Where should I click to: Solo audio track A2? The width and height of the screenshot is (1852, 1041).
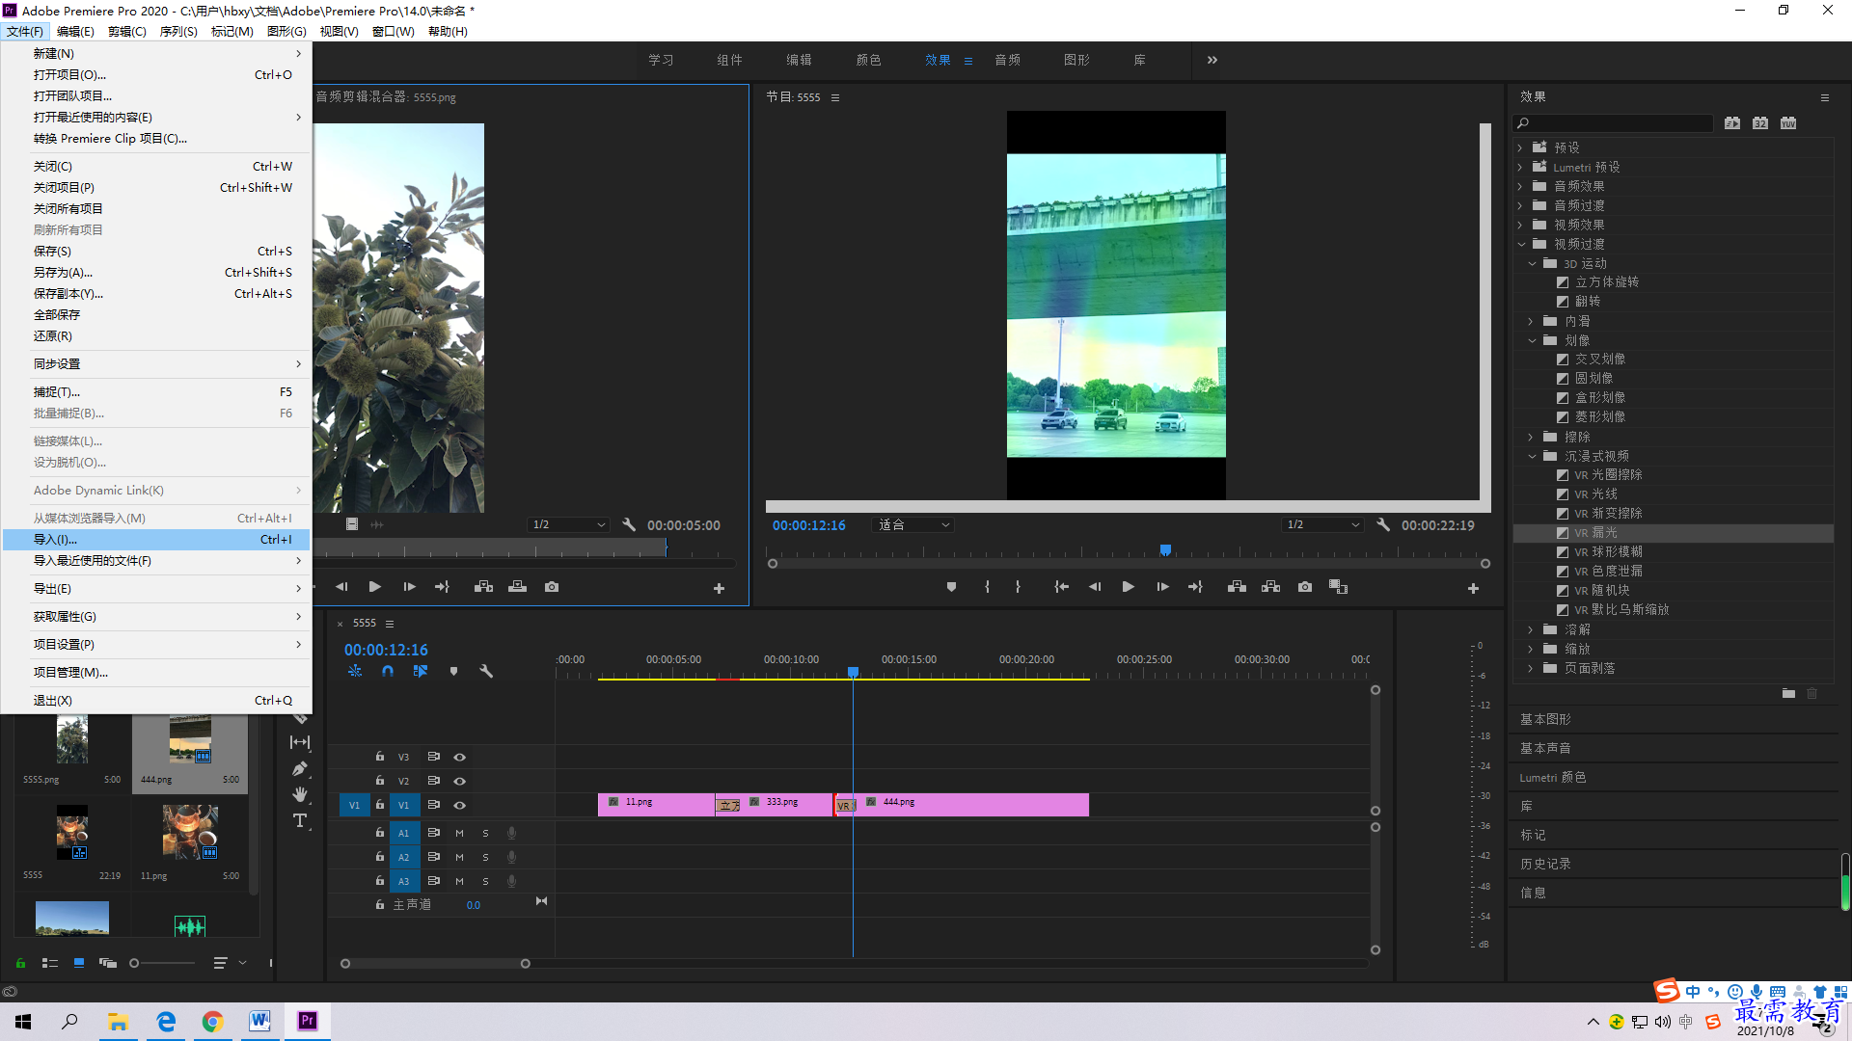coord(485,857)
